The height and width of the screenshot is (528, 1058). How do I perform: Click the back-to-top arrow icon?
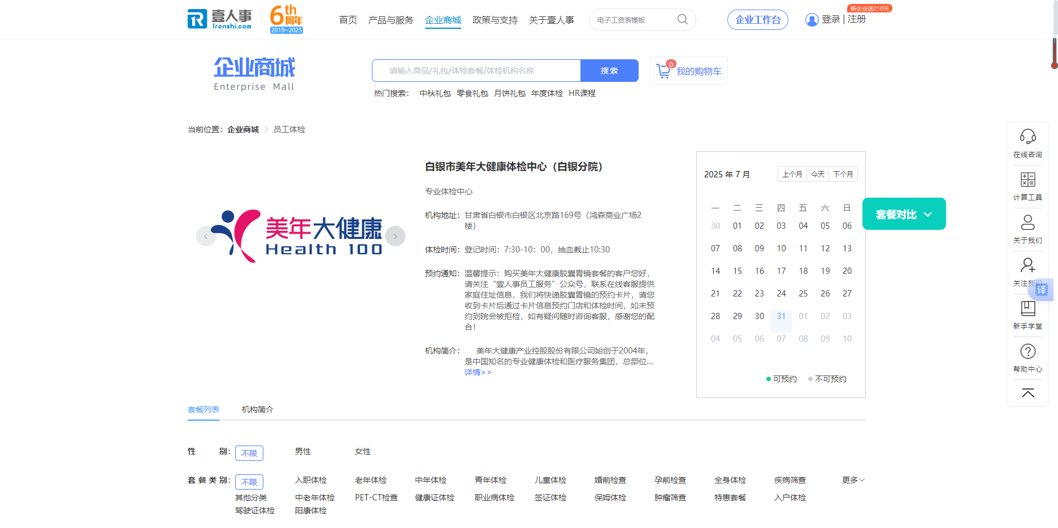pyautogui.click(x=1027, y=393)
